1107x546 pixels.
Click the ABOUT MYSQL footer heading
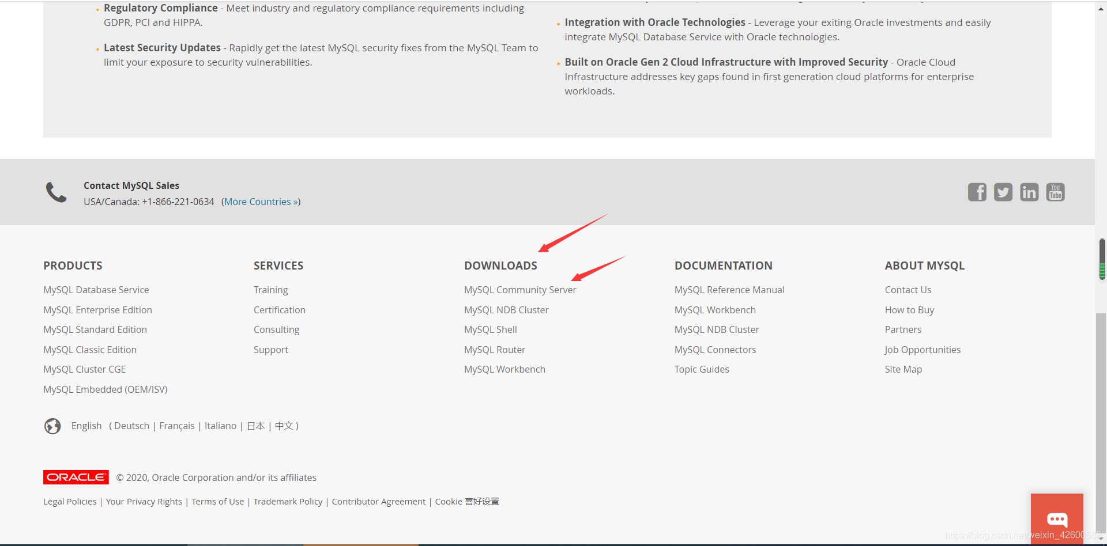click(x=925, y=266)
